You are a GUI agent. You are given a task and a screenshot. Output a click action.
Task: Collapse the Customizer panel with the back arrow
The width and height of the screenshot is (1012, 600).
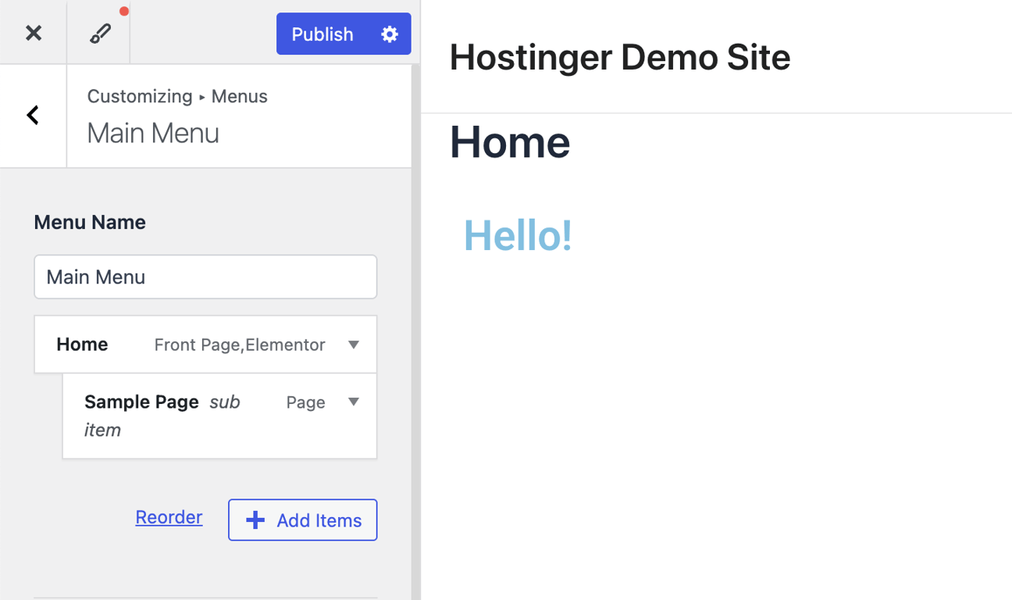32,115
